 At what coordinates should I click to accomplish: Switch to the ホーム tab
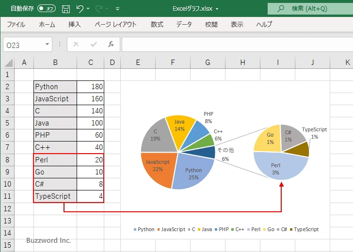pyautogui.click(x=47, y=24)
